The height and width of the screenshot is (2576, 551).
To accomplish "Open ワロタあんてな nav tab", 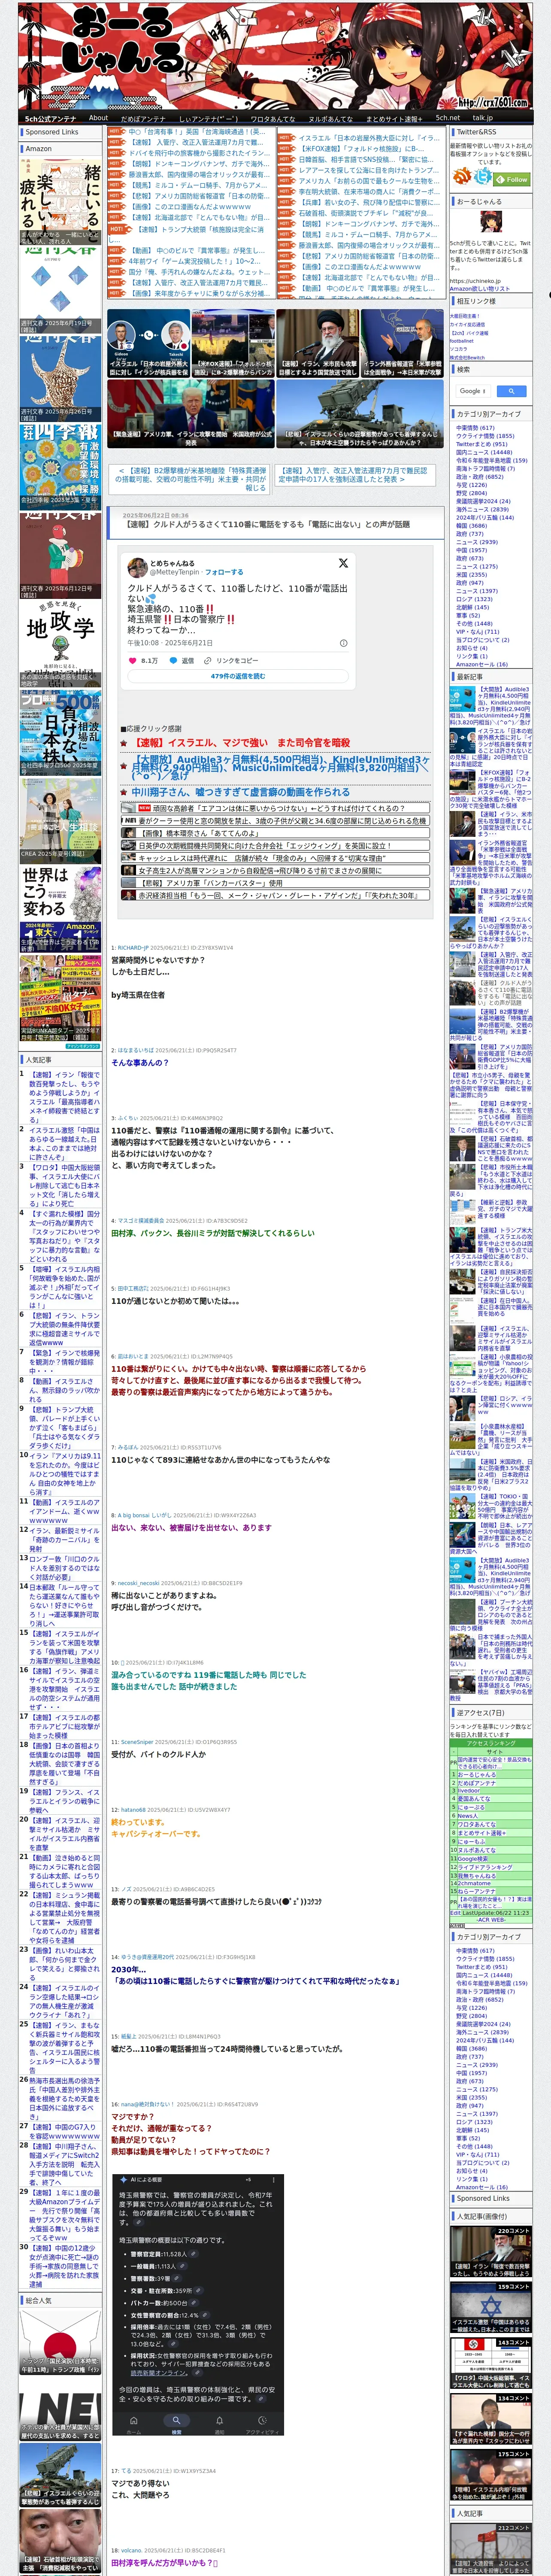I will pos(272,118).
